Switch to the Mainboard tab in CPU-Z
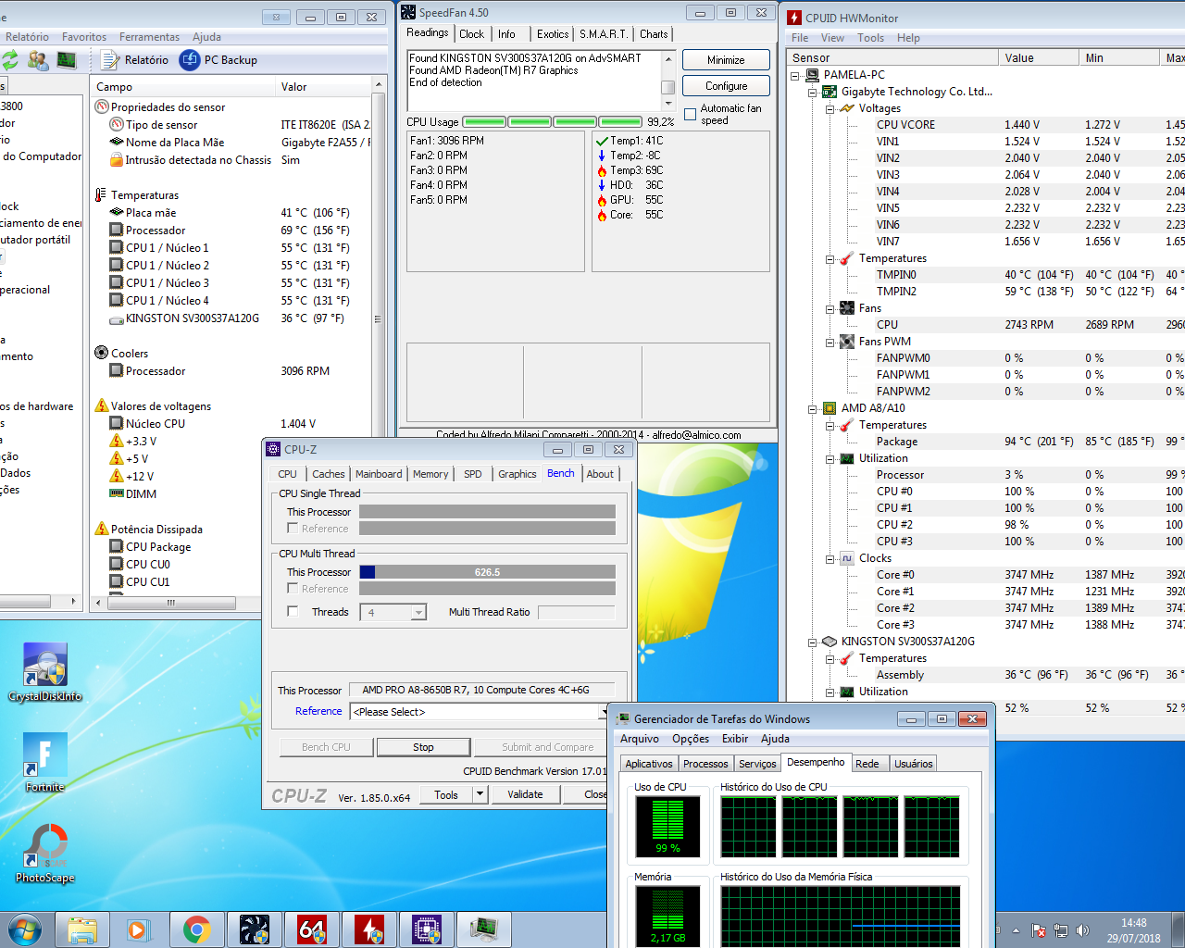The width and height of the screenshot is (1185, 948). tap(379, 474)
